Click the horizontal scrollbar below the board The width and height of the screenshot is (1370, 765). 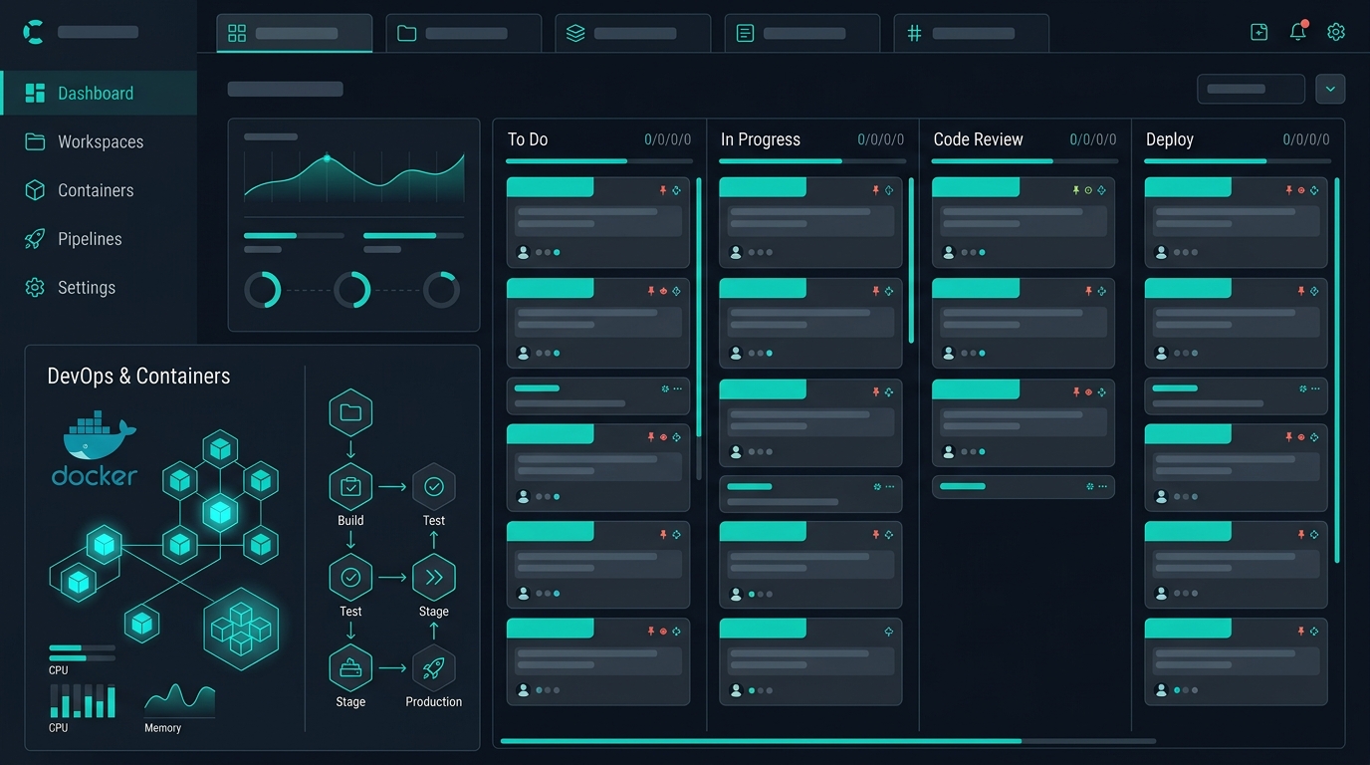[828, 741]
